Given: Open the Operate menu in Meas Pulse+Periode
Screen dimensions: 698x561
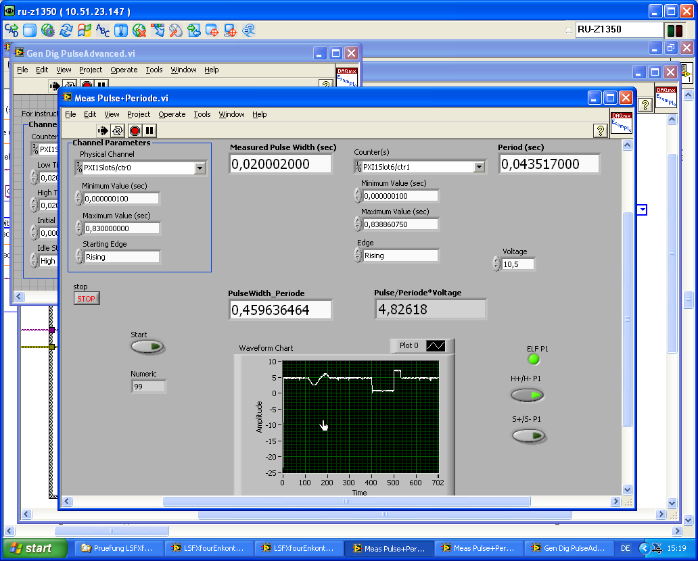Looking at the screenshot, I should coord(172,114).
